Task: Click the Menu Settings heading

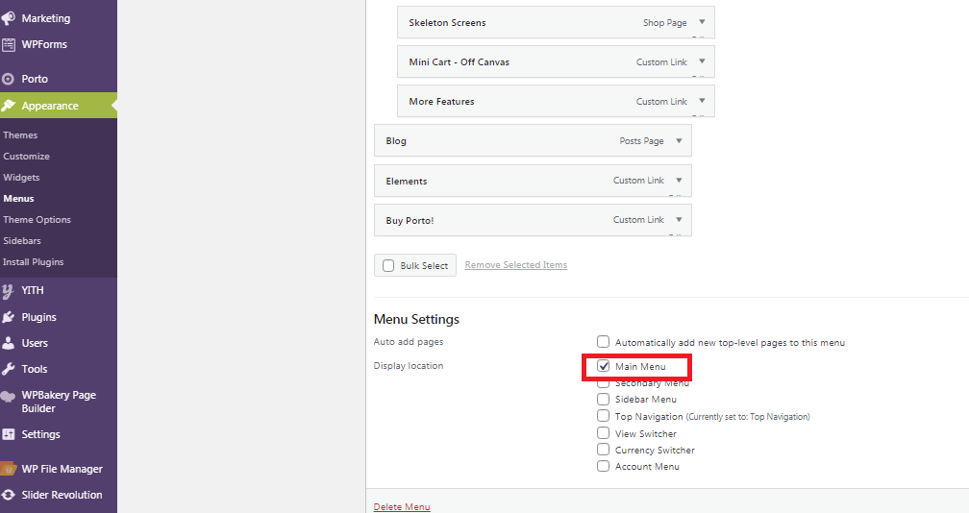Action: pos(416,319)
